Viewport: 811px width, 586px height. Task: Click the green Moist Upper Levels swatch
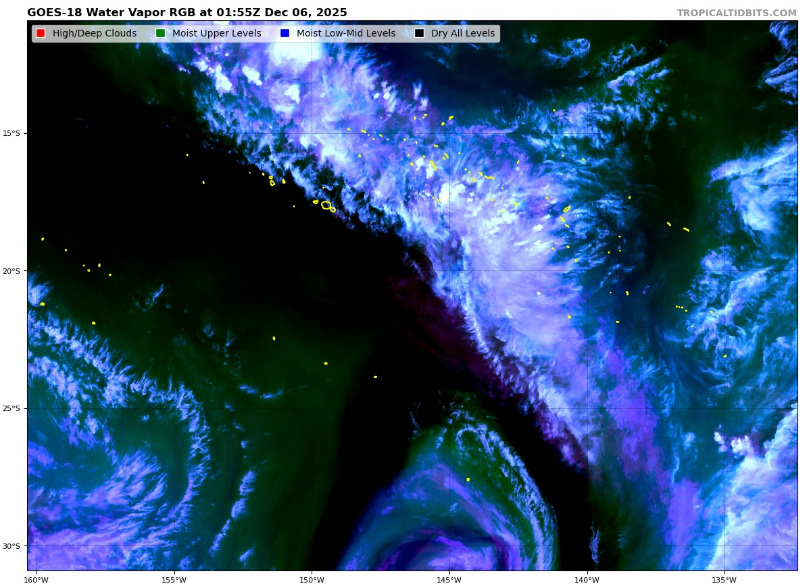click(160, 34)
